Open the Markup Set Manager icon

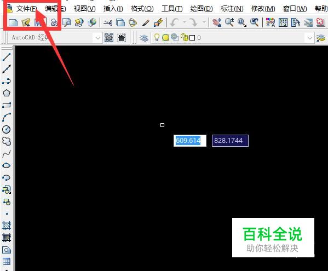point(320,22)
